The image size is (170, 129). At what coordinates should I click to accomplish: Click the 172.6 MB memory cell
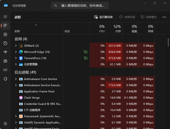(114, 85)
